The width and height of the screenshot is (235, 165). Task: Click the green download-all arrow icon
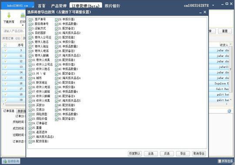pyautogui.click(x=9, y=15)
